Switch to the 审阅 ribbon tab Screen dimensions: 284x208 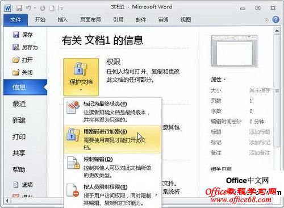point(163,19)
